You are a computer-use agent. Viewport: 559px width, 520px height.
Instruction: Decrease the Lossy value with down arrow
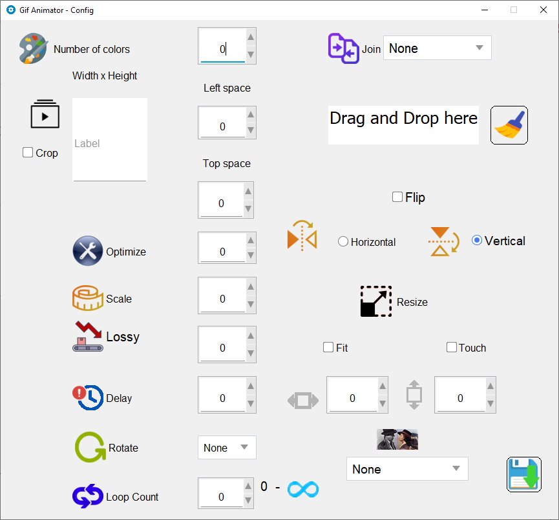click(251, 353)
